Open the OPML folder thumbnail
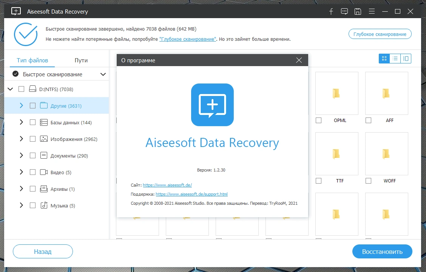 point(337,93)
